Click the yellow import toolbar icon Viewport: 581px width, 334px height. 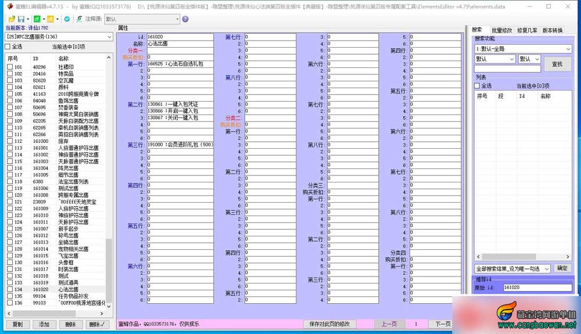click(x=51, y=19)
